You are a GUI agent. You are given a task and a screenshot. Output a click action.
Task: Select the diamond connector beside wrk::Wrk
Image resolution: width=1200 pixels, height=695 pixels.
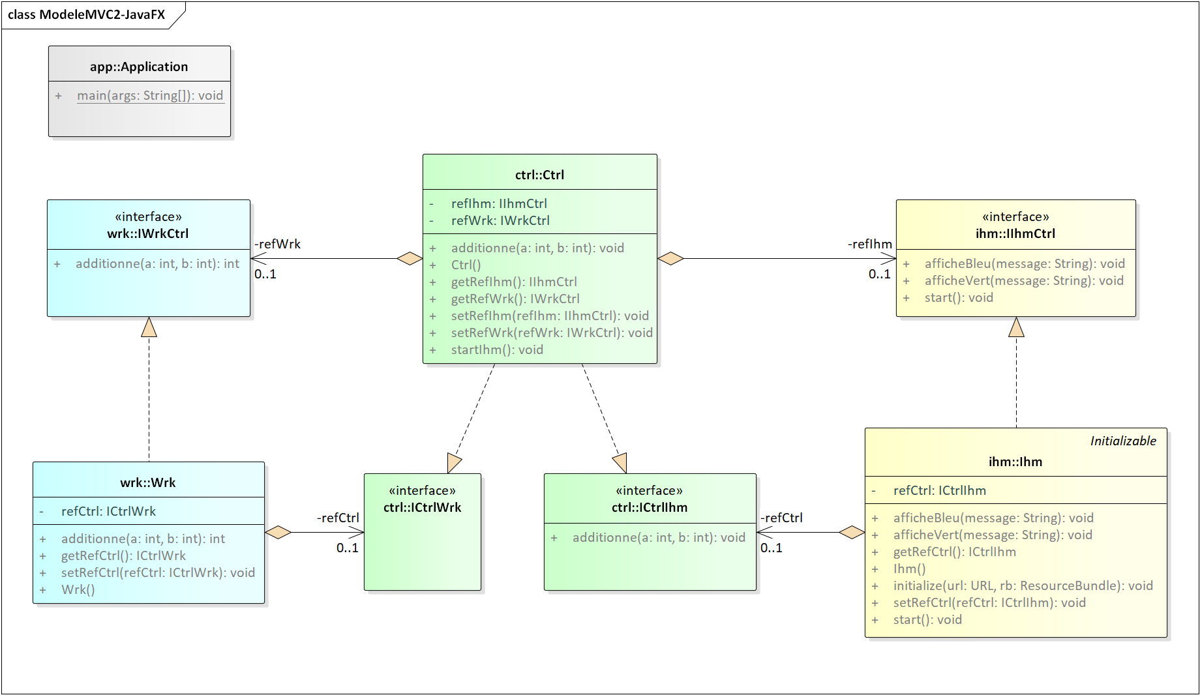point(278,533)
